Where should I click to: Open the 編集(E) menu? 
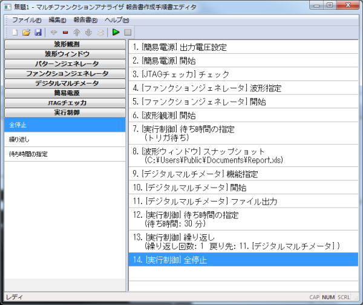[57, 20]
